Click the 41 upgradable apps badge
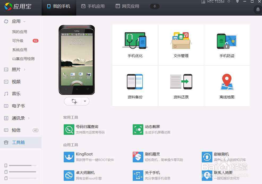Screen dimensions: 262x184 35,41
